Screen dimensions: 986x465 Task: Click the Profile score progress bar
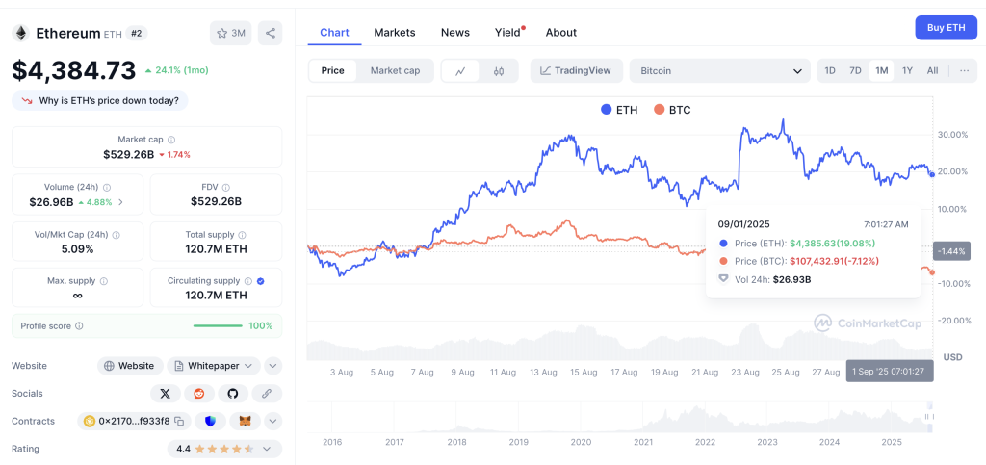point(218,326)
